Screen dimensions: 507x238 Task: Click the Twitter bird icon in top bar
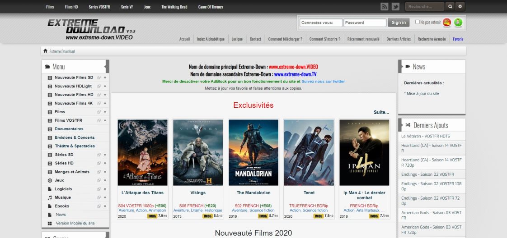pyautogui.click(x=395, y=6)
